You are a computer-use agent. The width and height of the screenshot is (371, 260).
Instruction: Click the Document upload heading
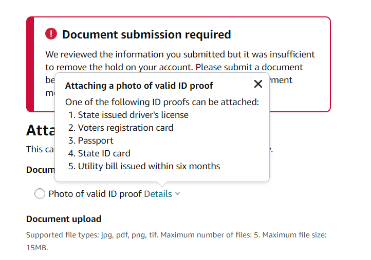(x=64, y=219)
